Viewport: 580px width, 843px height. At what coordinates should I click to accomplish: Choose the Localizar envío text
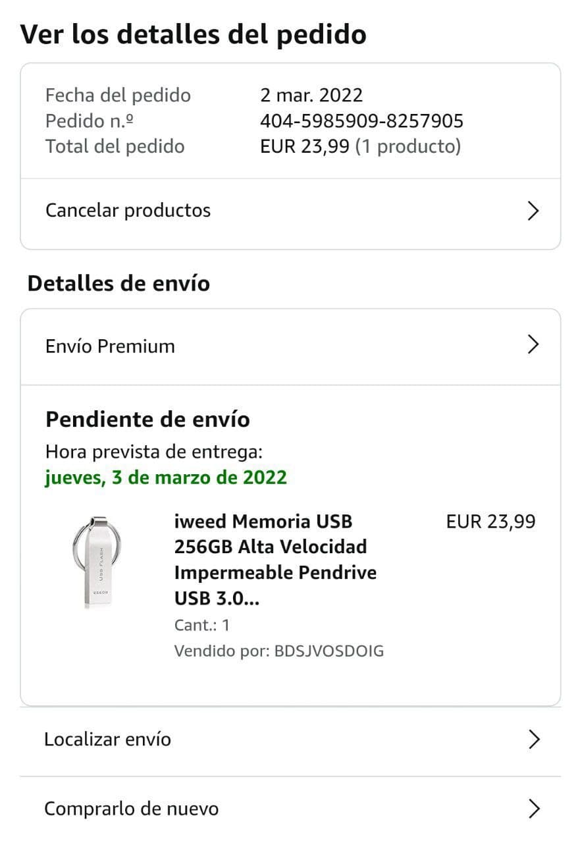pos(107,740)
